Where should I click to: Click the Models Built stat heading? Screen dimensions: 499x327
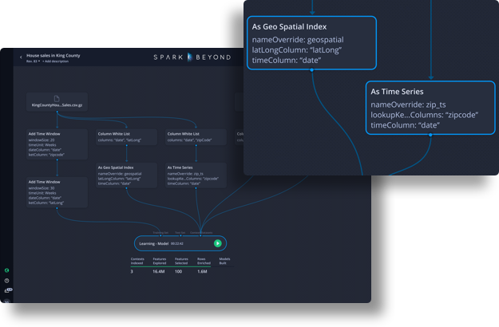(x=224, y=261)
